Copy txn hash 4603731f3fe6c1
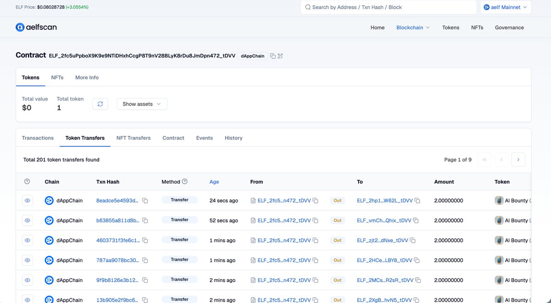The height and width of the screenshot is (303, 551). [145, 241]
